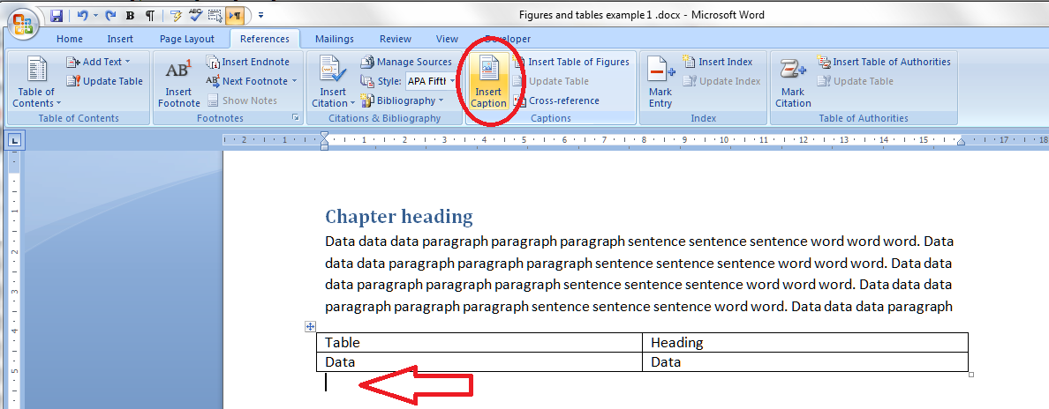Toggle bold in the Quick Access Toolbar
This screenshot has width=1049, height=409.
tap(131, 16)
